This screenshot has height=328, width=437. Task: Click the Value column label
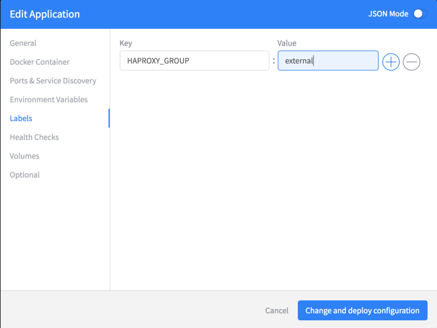287,43
